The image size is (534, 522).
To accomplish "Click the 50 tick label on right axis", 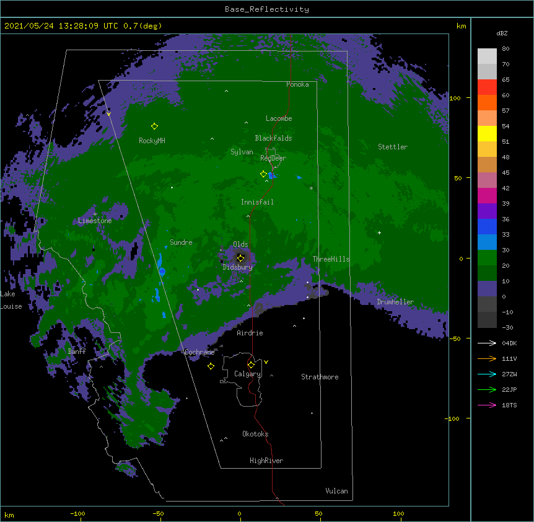I will pos(458,178).
